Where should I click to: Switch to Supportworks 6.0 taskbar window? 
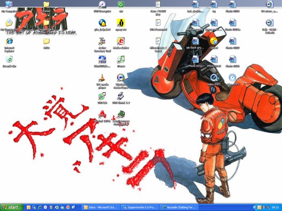click(140, 207)
